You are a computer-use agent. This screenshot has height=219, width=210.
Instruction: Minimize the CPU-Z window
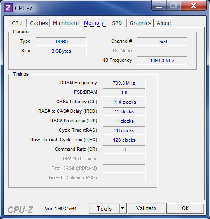[159, 6]
